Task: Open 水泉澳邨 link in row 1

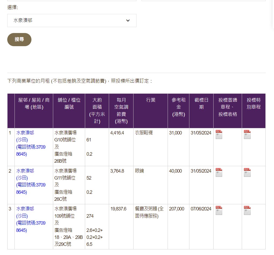Action: 31,143
